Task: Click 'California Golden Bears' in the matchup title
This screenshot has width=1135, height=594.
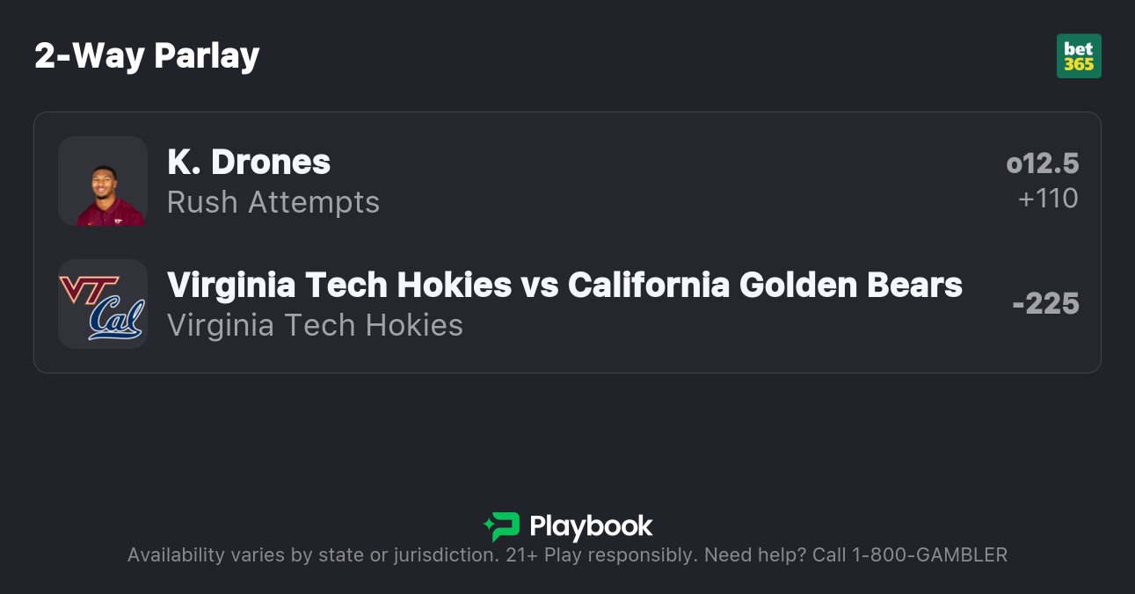Action: (765, 285)
